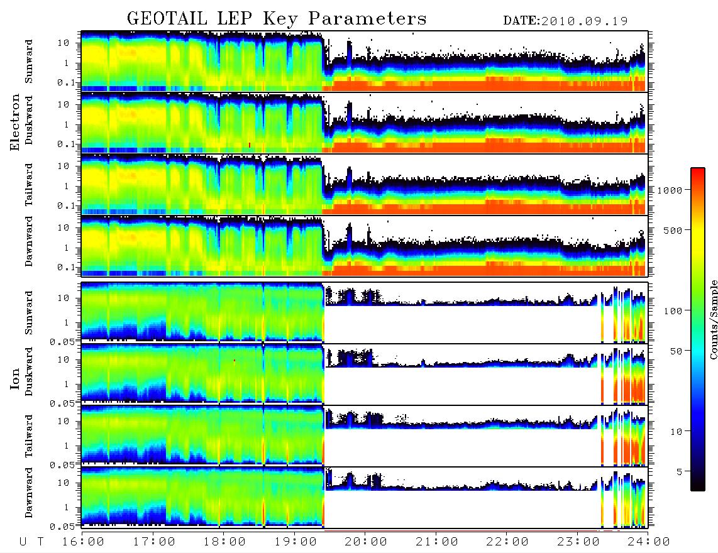Image resolution: width=718 pixels, height=553 pixels.
Task: Click the rainbow Counts/Sample color bar
Action: click(697, 329)
